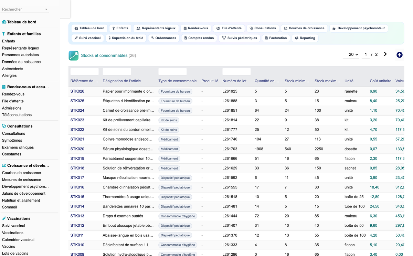413x256 pixels.
Task: Filter by Type de consommable input
Action: click(172, 71)
